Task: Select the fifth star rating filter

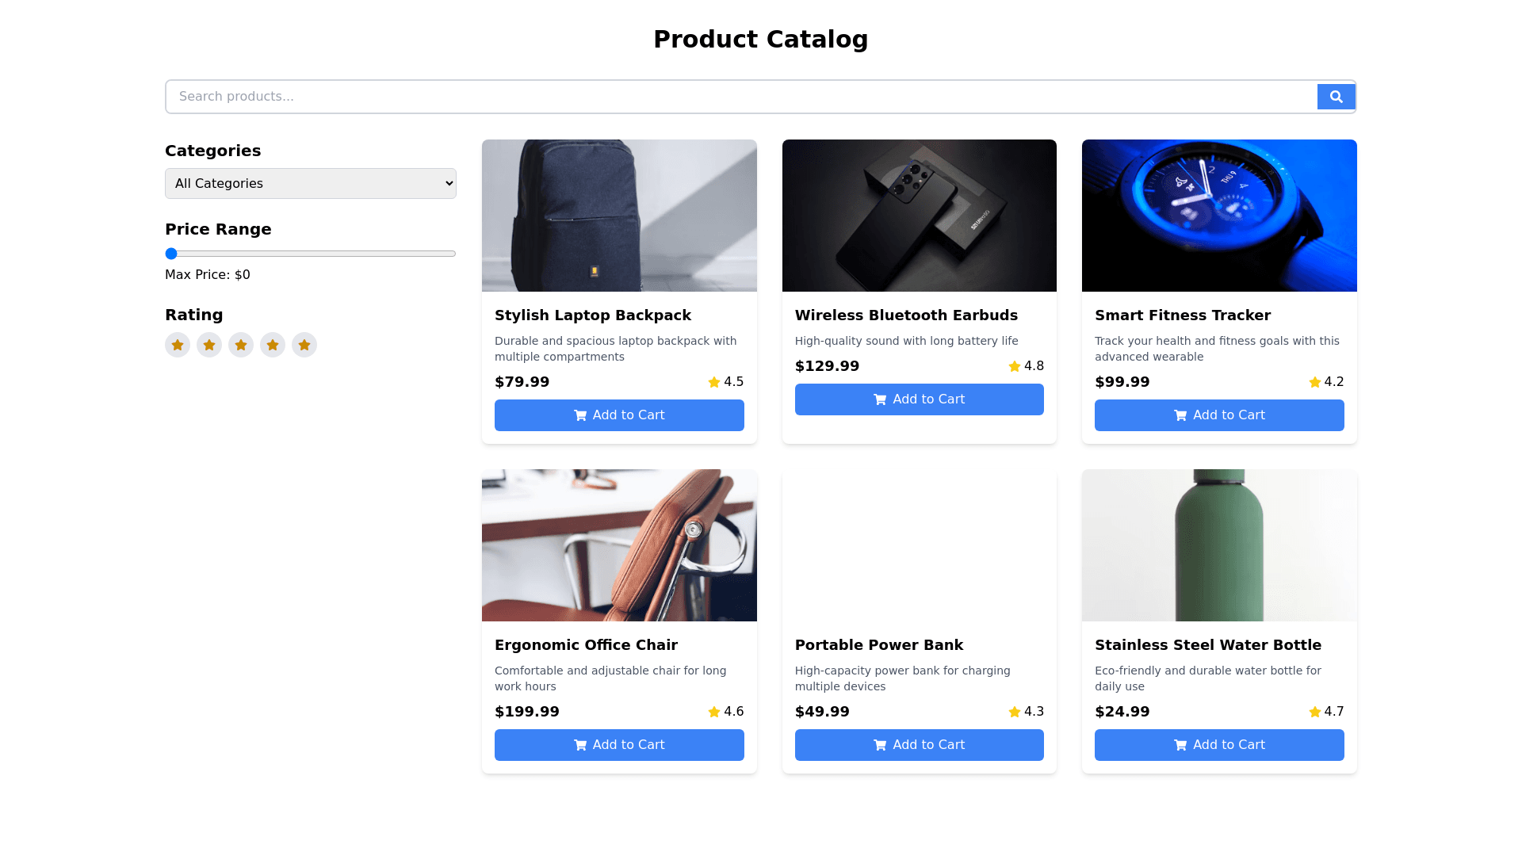Action: point(304,345)
